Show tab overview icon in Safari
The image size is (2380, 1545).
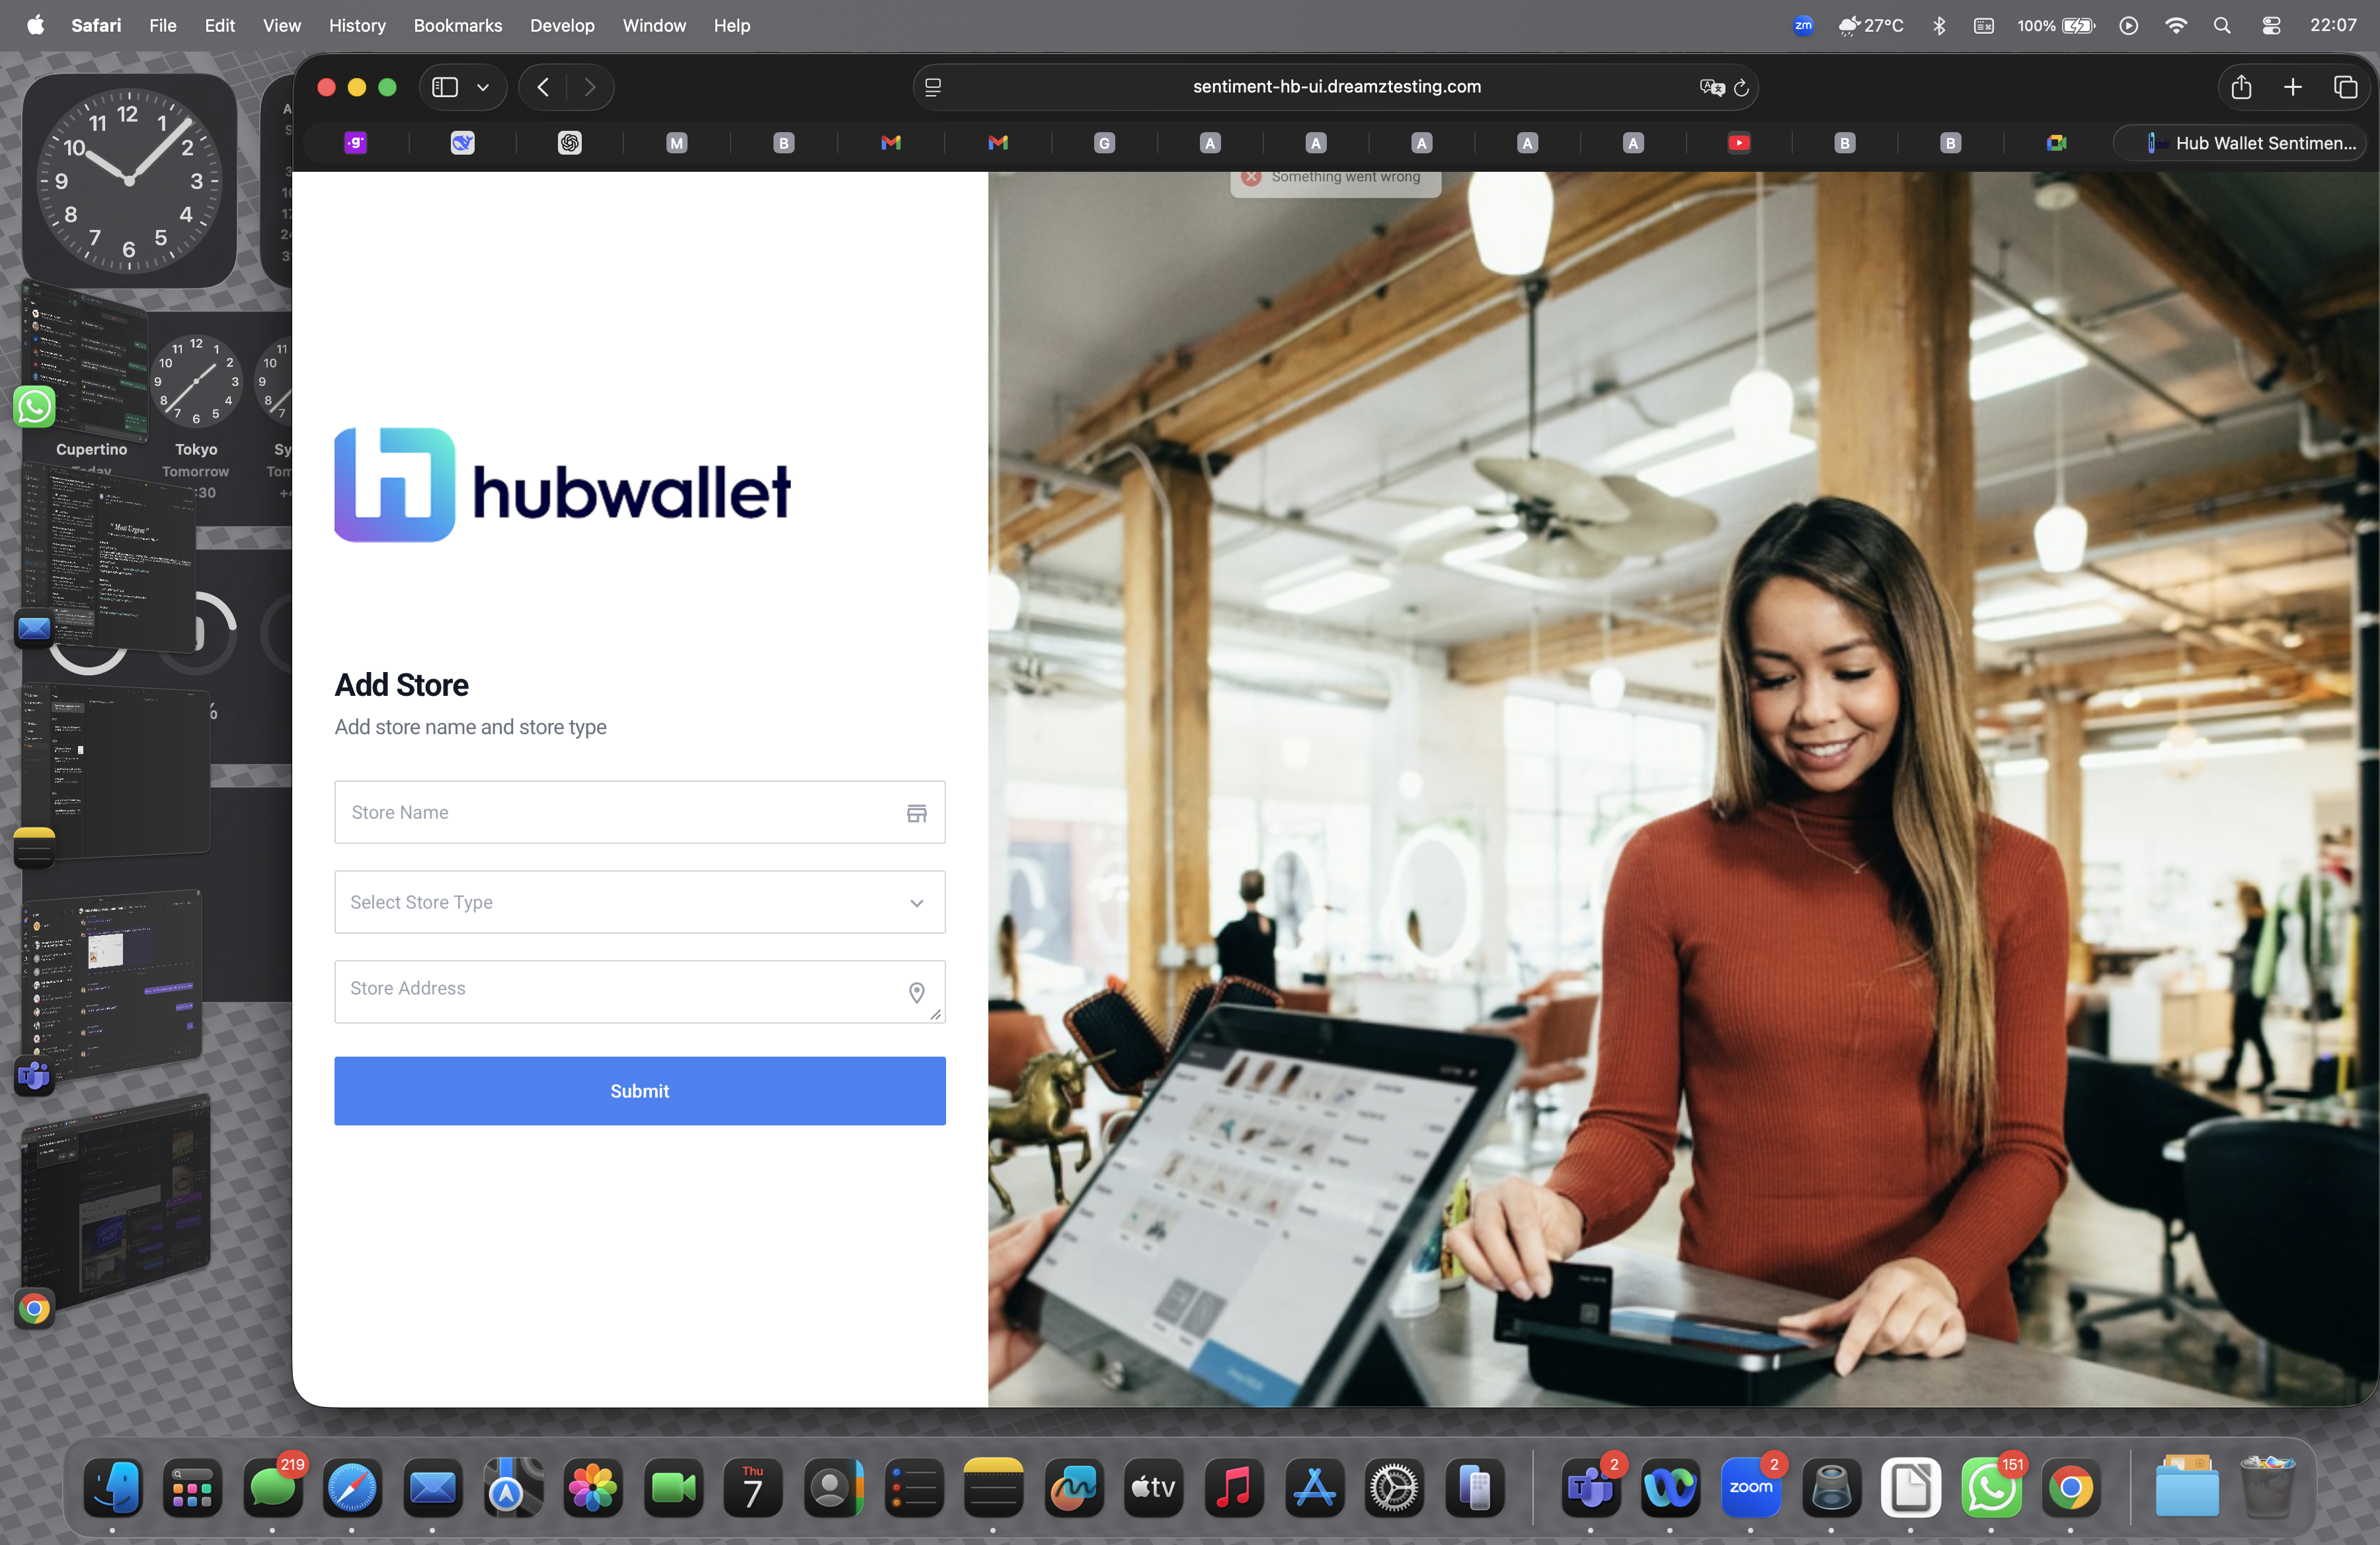[2345, 87]
